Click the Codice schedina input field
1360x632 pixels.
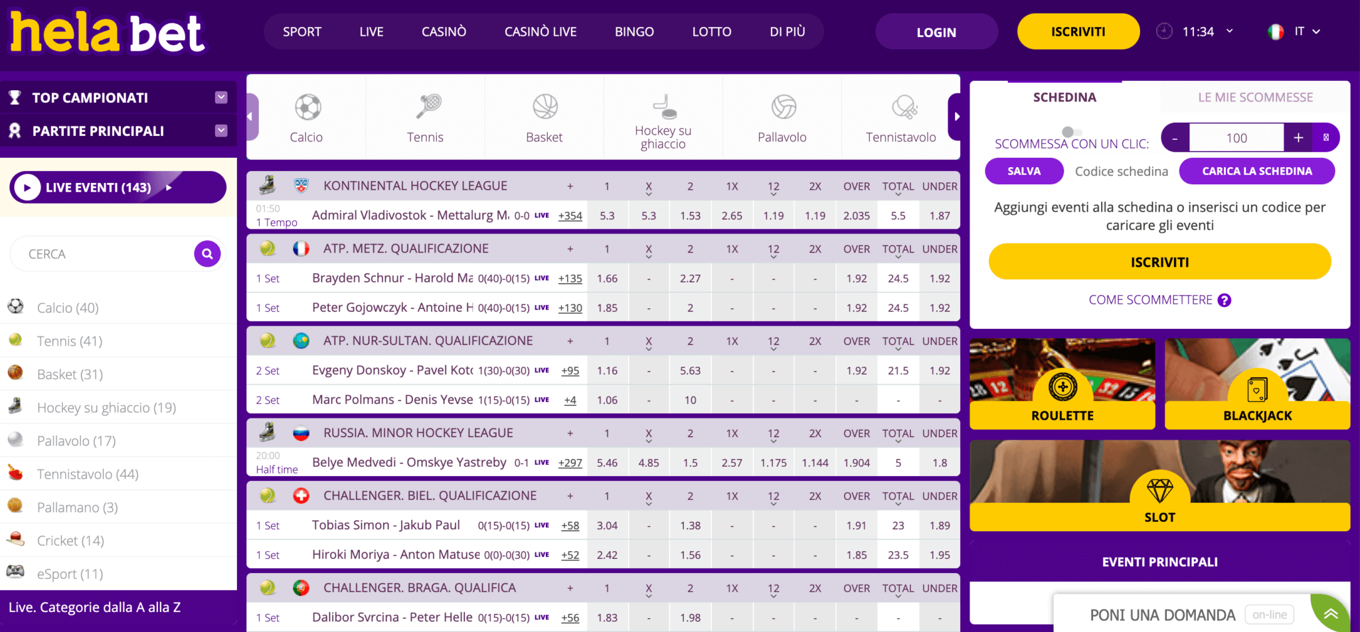(x=1121, y=171)
